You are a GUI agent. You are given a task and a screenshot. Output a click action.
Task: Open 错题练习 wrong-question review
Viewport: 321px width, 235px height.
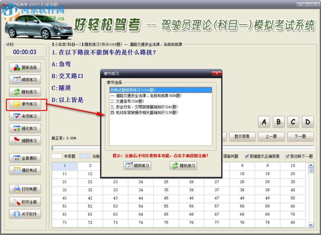click(x=25, y=141)
